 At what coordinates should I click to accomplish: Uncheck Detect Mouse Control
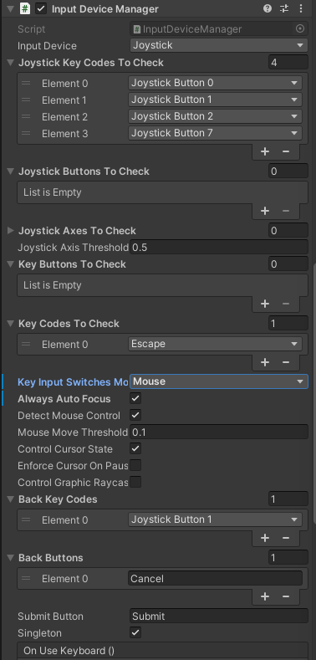click(135, 415)
